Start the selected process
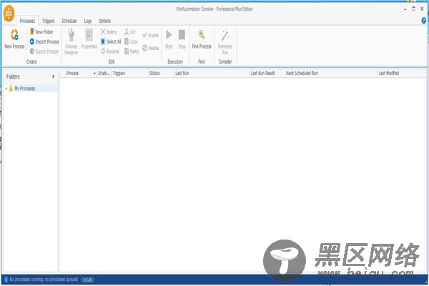Viewport: 429px width, 286px height. 169,39
